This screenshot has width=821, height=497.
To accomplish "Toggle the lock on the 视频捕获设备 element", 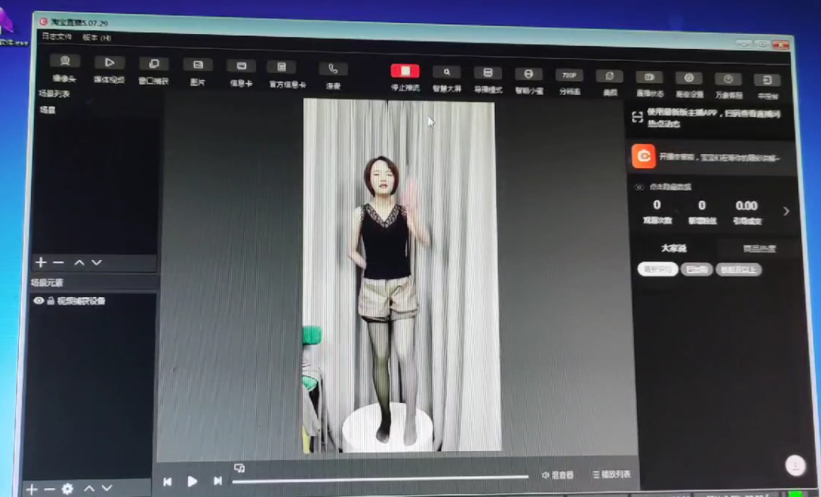I will click(x=50, y=301).
